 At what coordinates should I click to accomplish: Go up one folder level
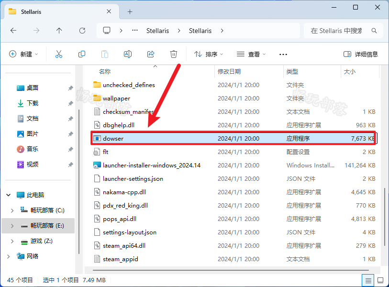click(59, 31)
